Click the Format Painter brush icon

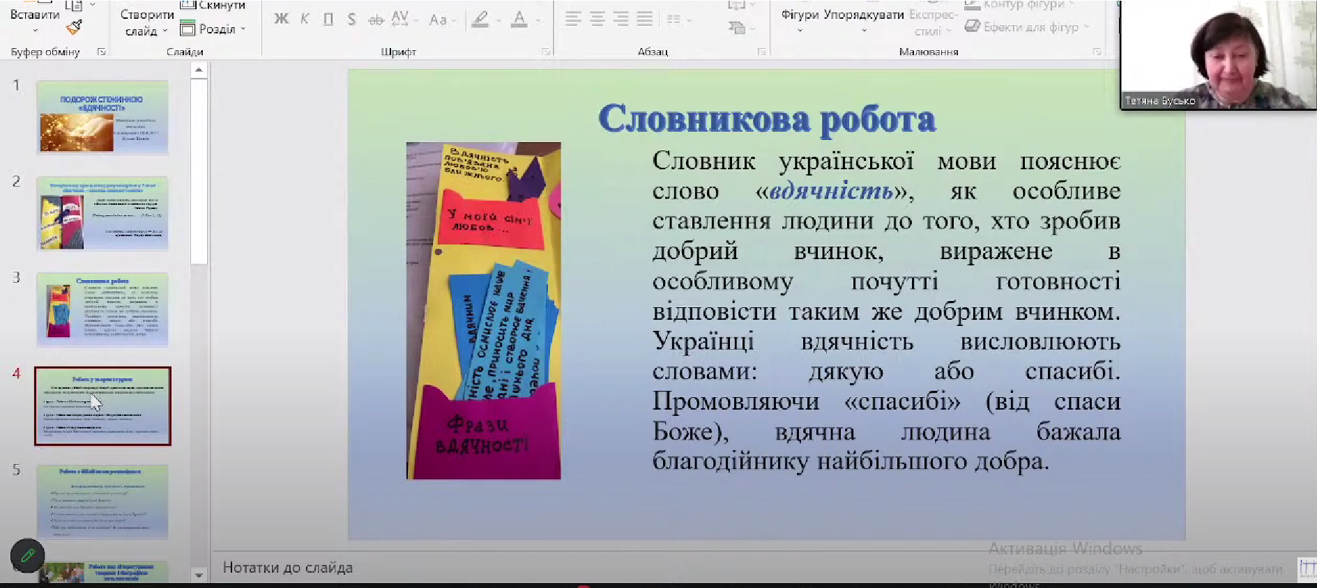click(74, 28)
